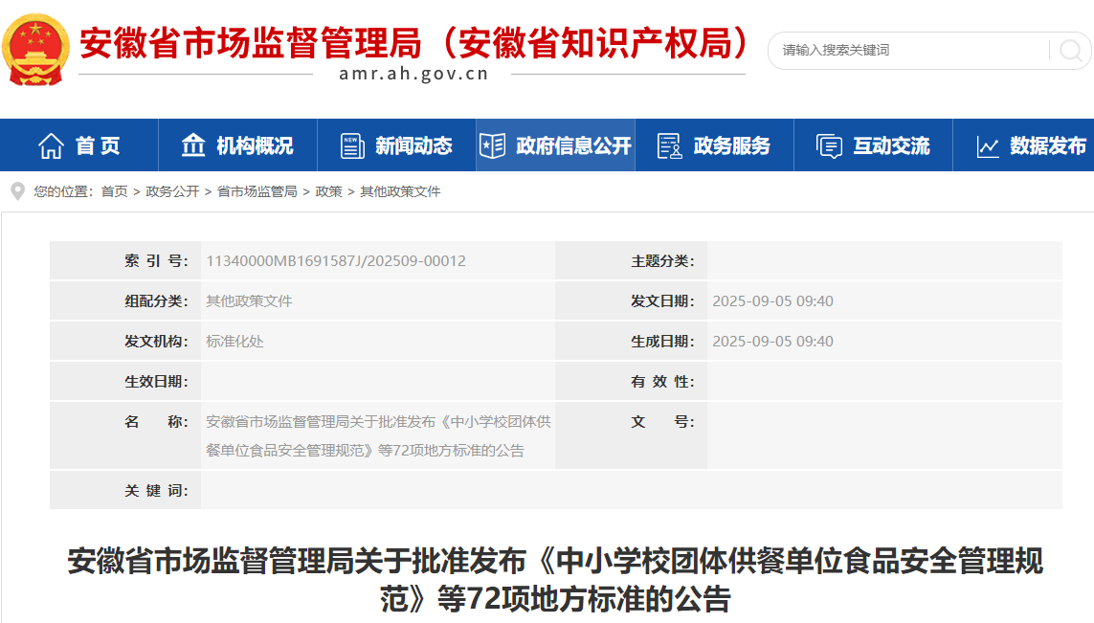This screenshot has height=623, width=1094.
Task: Click the national emblem logo
Action: point(35,50)
